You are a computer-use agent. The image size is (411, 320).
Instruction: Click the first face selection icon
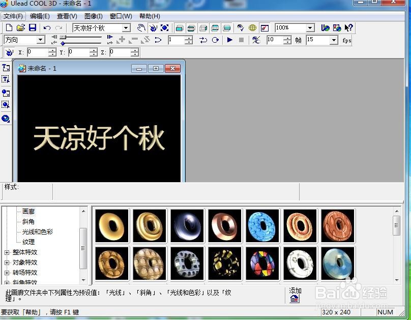click(x=180, y=28)
